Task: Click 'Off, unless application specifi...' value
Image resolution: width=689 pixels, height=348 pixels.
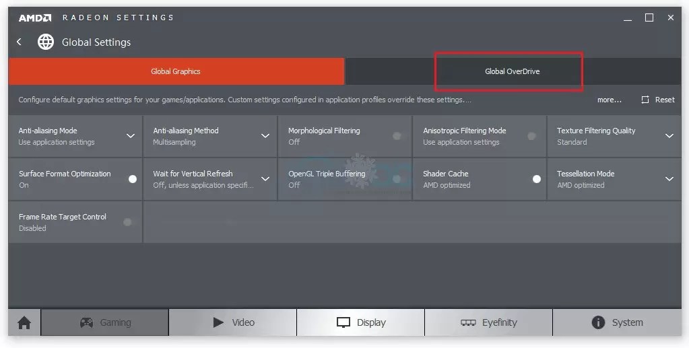Action: [x=203, y=185]
